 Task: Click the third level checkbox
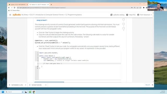(x=123, y=28)
